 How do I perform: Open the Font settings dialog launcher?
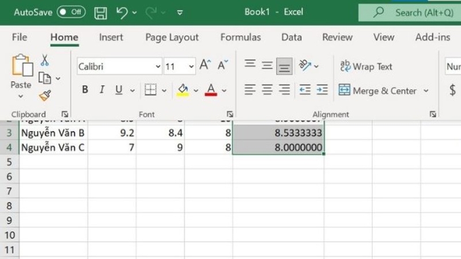[230, 114]
